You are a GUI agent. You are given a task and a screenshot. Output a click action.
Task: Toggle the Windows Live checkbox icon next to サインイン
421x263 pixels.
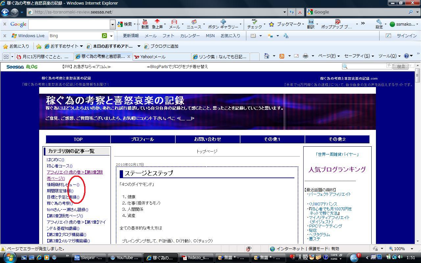click(388, 36)
